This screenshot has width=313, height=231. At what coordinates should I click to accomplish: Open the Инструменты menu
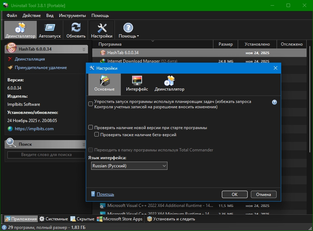(x=72, y=16)
